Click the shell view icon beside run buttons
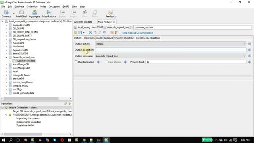This screenshot has width=254, height=143. (x=104, y=33)
